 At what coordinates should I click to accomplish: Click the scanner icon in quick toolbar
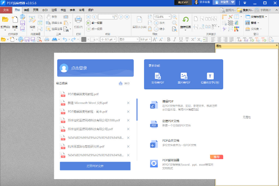click(54, 39)
